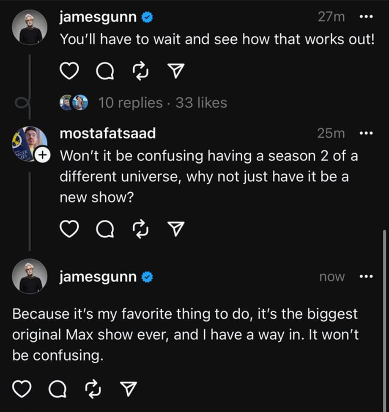
Task: Like the "It won't be confusing" reply
Action: (22, 389)
